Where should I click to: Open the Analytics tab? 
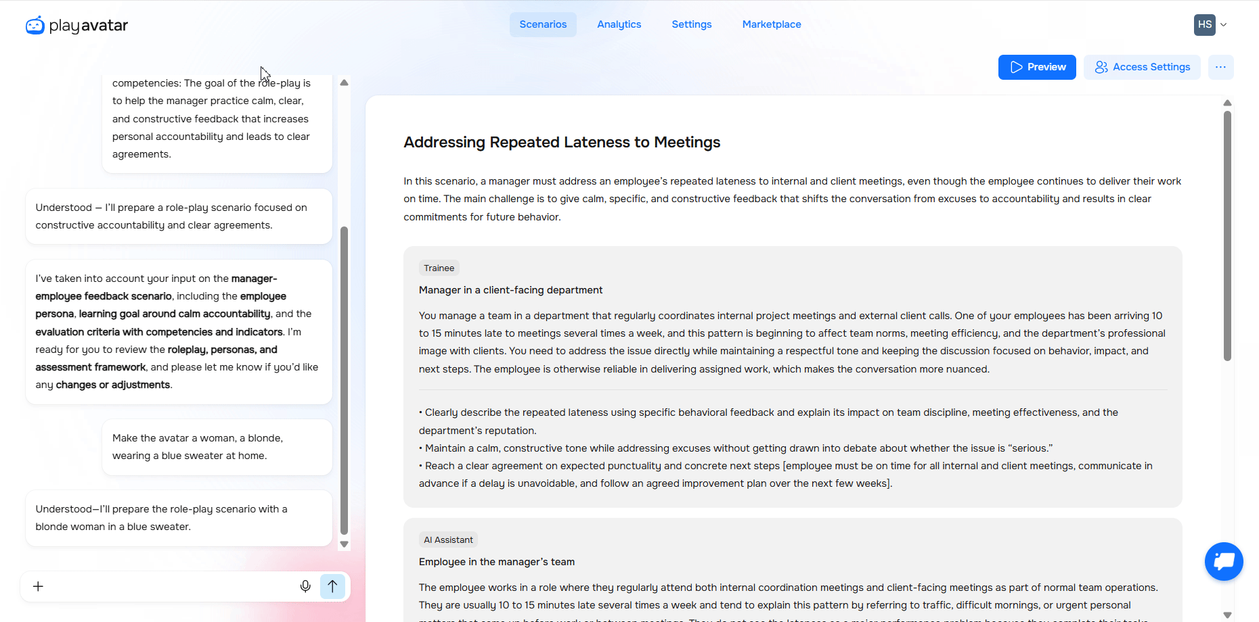(619, 24)
